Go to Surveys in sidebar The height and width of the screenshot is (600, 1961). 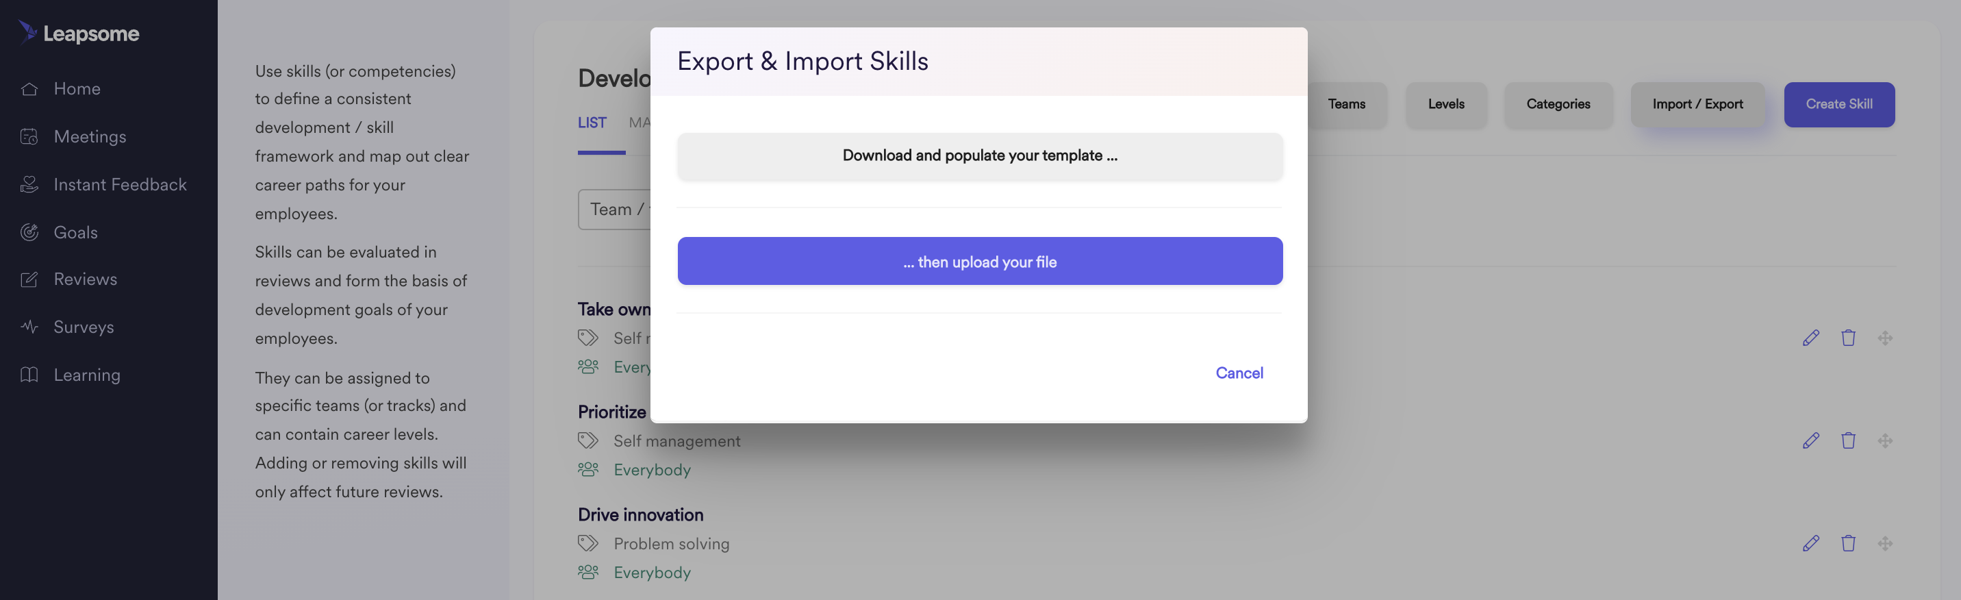(84, 327)
